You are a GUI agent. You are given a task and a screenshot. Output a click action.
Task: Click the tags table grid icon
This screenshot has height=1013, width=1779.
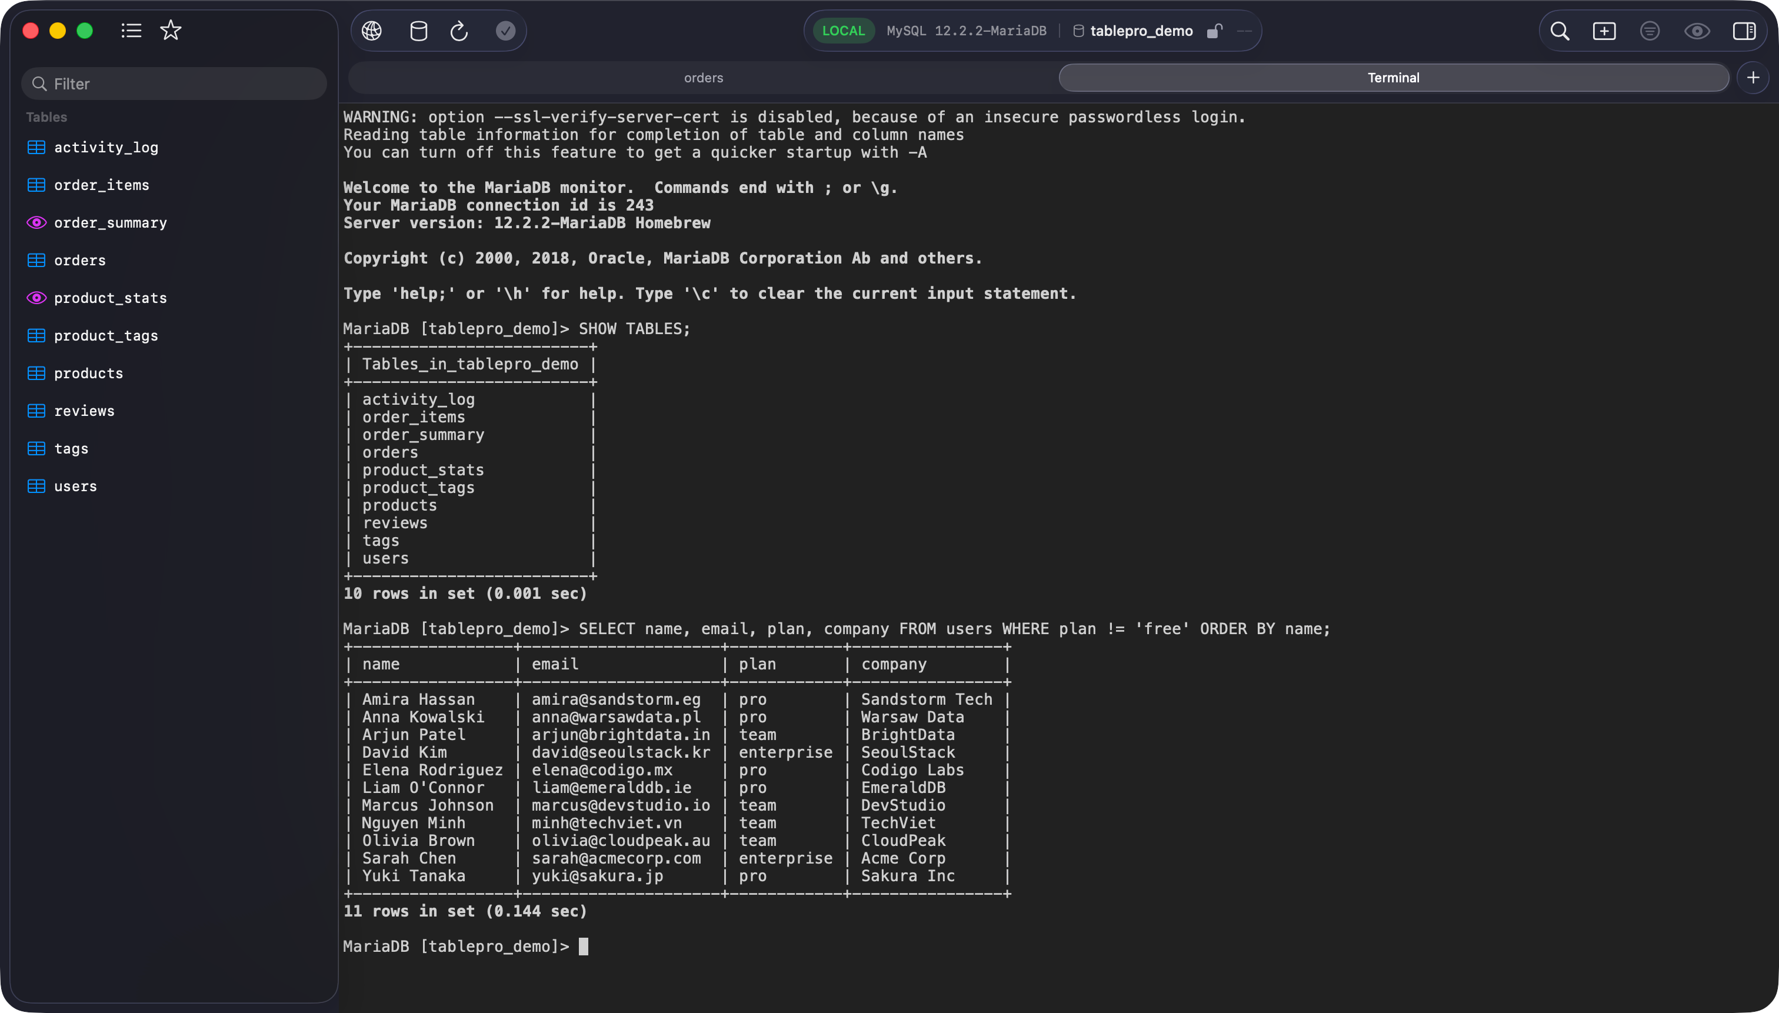(36, 448)
